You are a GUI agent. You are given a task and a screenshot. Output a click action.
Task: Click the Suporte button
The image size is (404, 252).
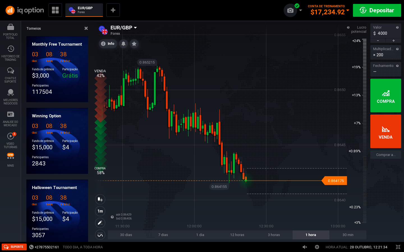click(x=14, y=247)
